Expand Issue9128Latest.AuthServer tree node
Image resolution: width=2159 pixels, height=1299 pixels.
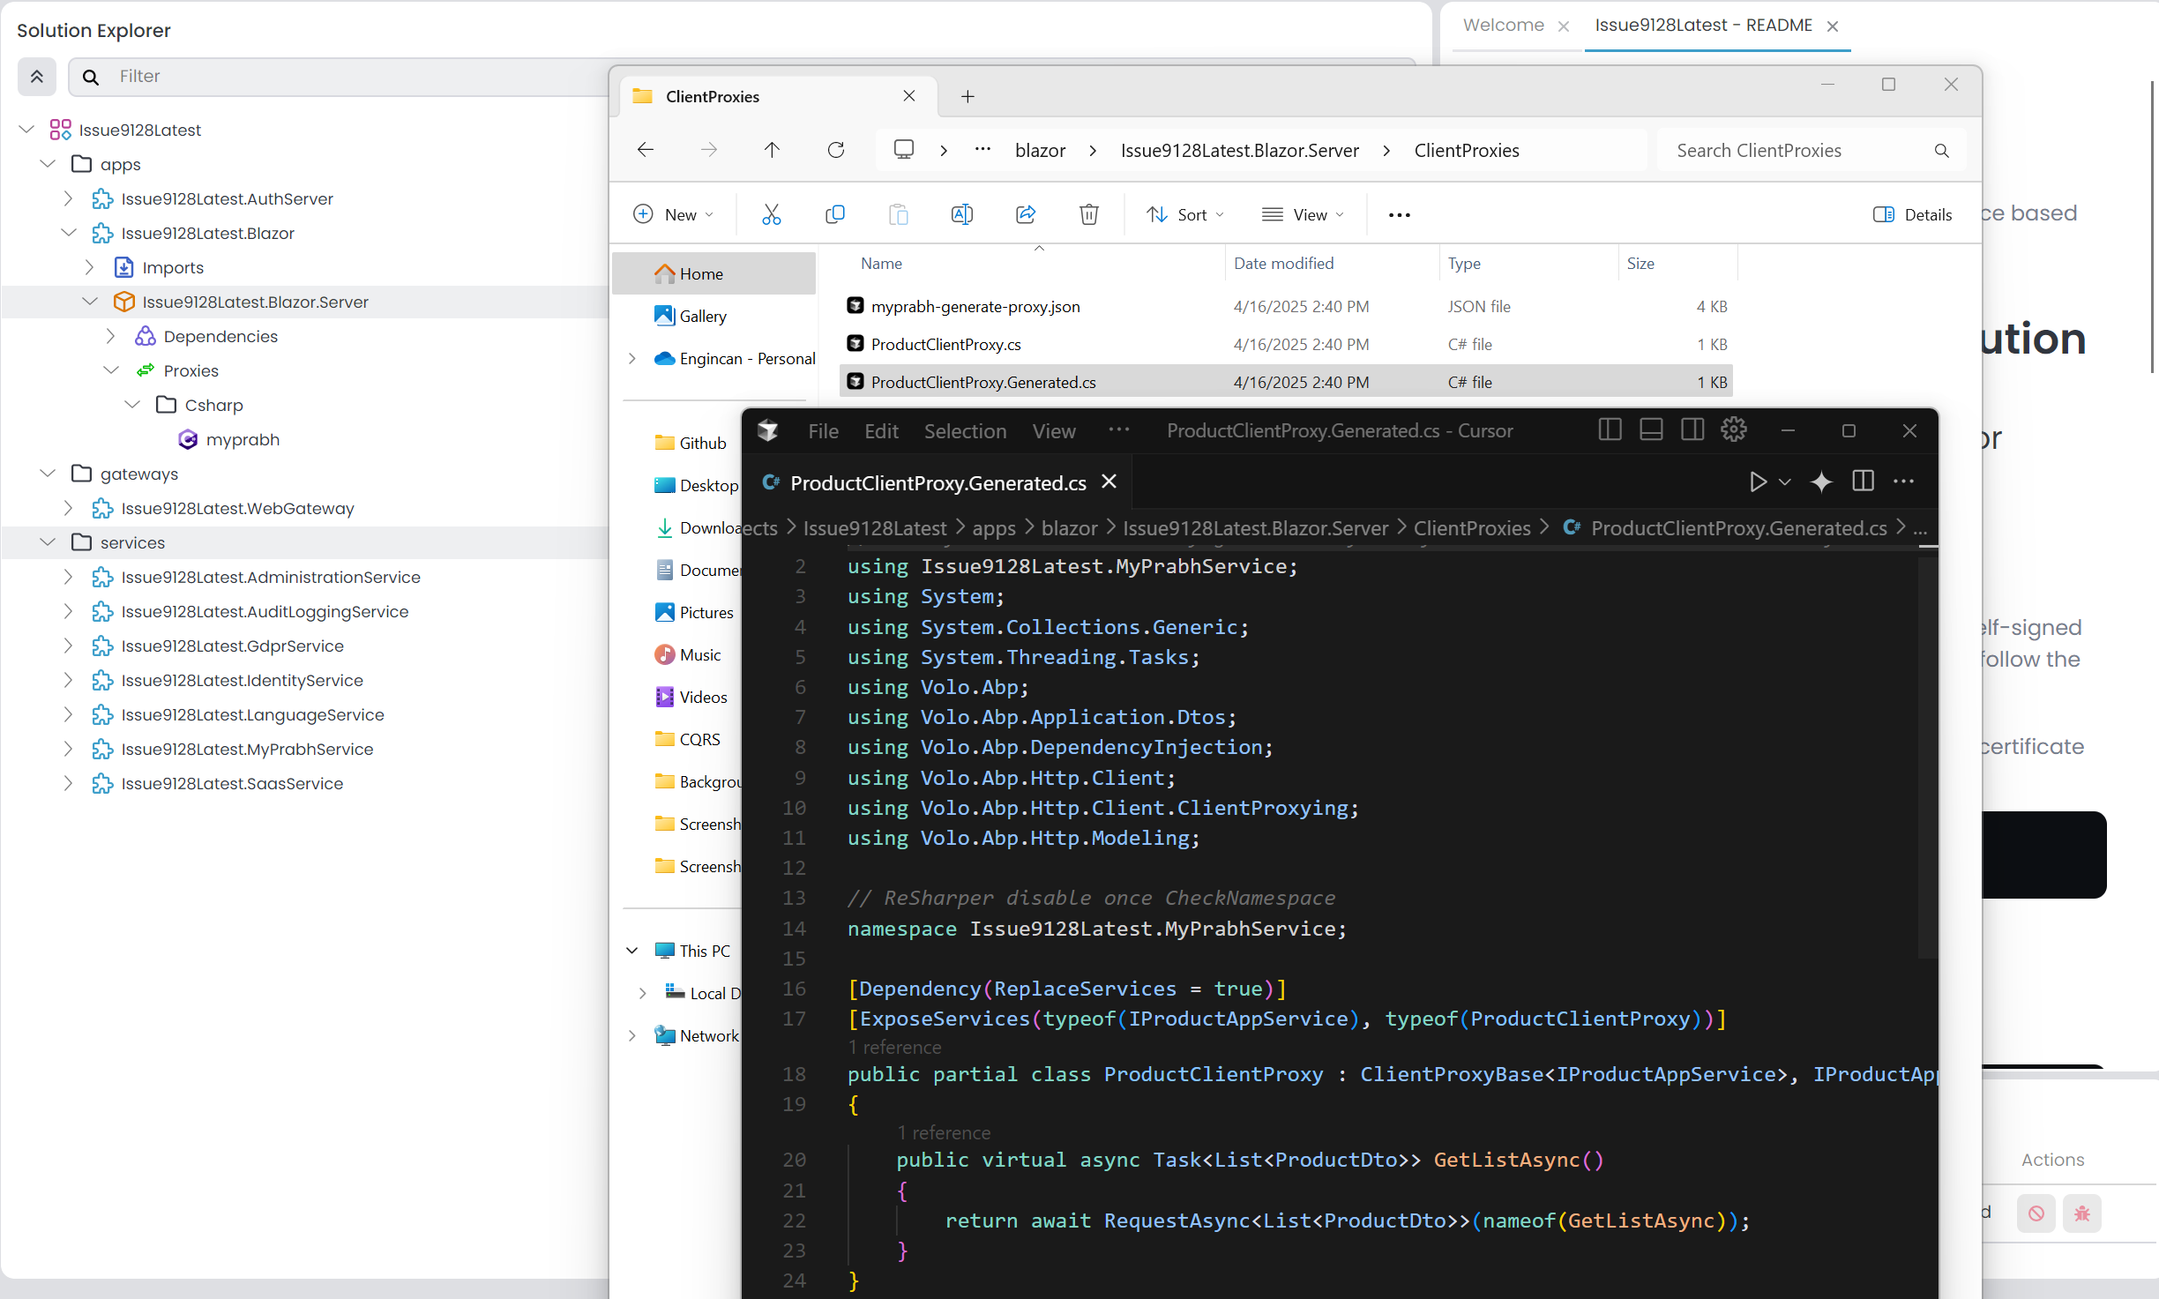pos(69,198)
